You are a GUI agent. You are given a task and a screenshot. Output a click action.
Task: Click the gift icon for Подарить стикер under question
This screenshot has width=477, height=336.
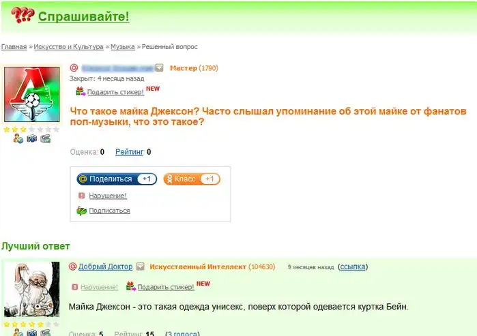[x=81, y=91]
